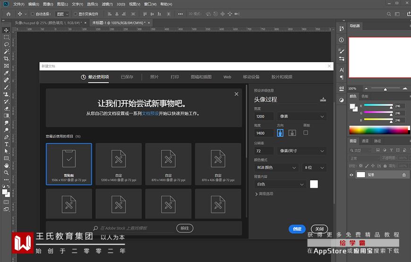
Task: Choose portrait orientation in new document dialog
Action: click(280, 133)
